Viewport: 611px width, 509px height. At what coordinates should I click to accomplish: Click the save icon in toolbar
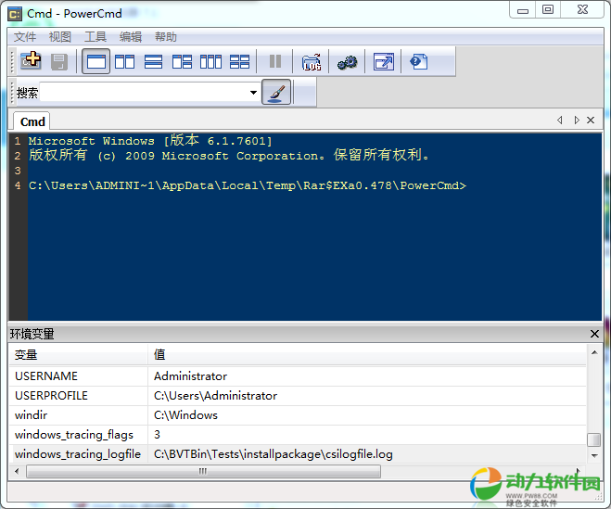(x=59, y=62)
